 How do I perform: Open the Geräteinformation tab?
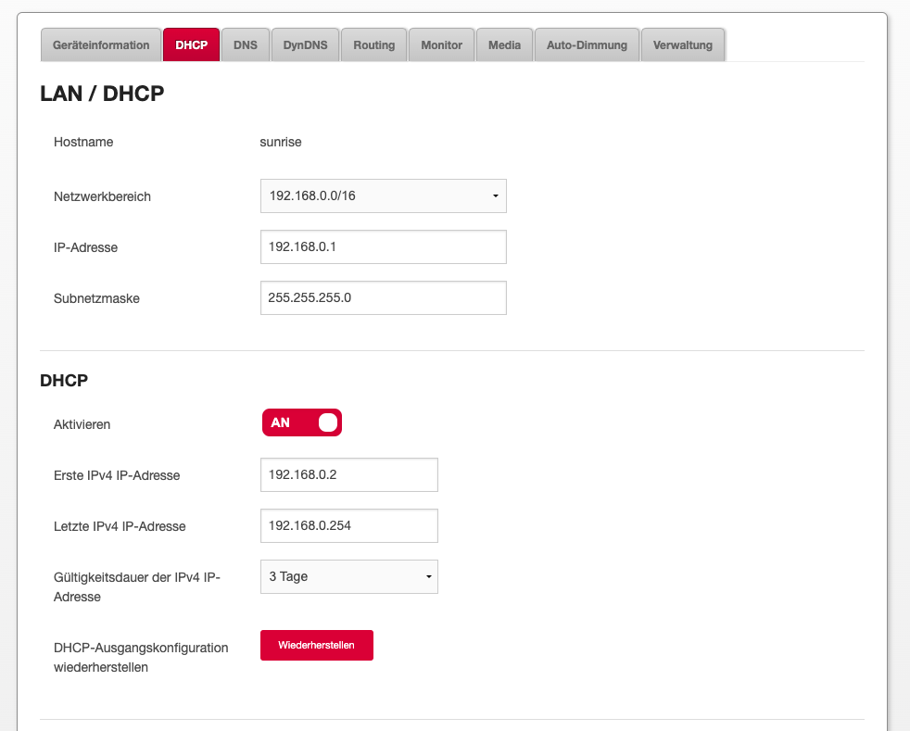[101, 45]
